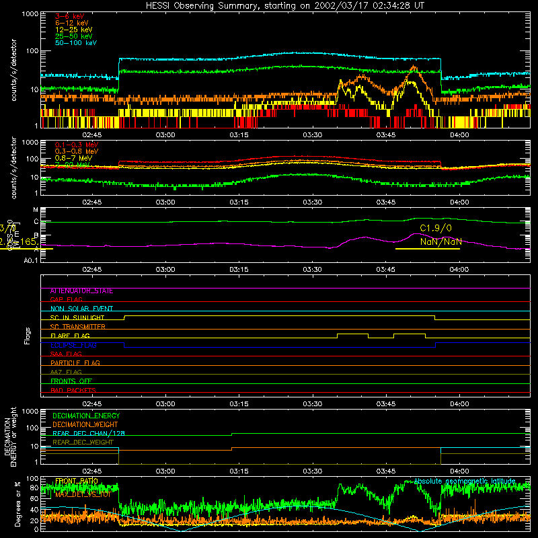The height and width of the screenshot is (538, 538).
Task: Click the Absolute geomagnetic latitude label
Action: click(465, 481)
